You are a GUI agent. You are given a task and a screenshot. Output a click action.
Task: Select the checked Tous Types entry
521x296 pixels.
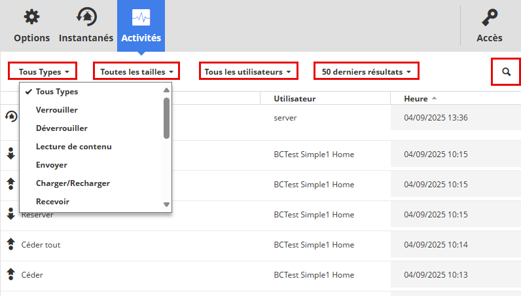tap(56, 92)
